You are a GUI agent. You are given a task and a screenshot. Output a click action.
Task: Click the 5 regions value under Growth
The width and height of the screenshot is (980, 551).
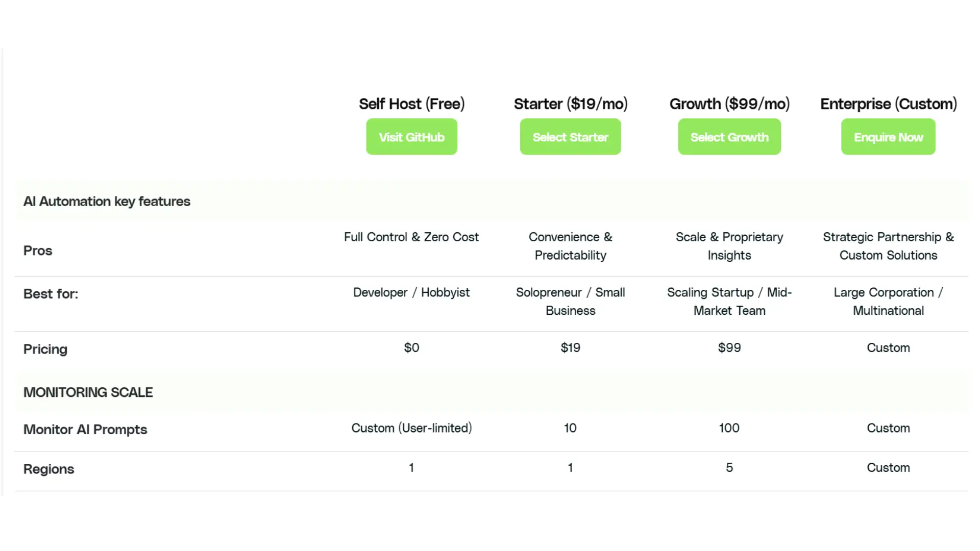729,467
